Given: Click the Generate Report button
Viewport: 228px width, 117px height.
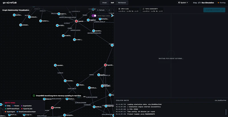Looking at the screenshot, I should point(214,10).
